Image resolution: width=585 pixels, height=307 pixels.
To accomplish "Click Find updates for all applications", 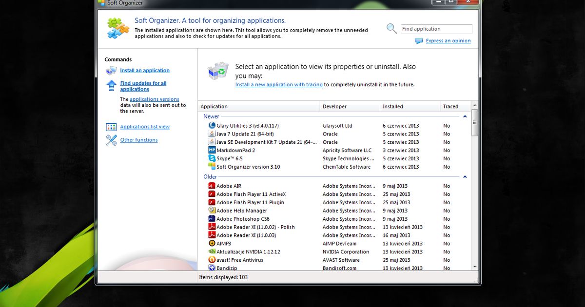I will (x=143, y=85).
